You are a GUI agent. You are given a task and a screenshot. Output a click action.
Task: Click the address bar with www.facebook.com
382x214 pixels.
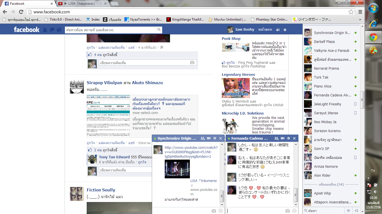pos(187,12)
